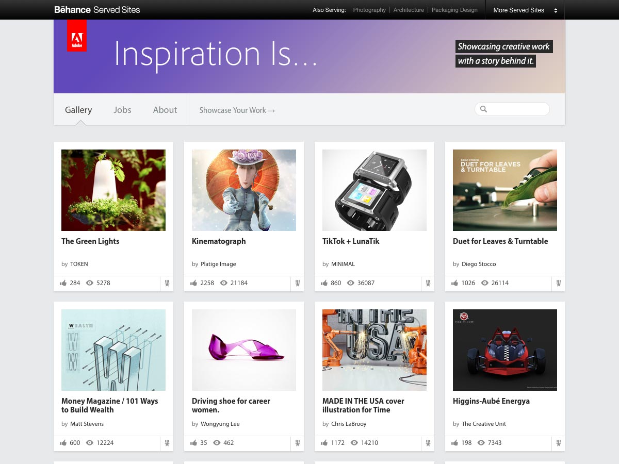Open author Wongyung Lee's profile
The height and width of the screenshot is (464, 619).
click(220, 424)
